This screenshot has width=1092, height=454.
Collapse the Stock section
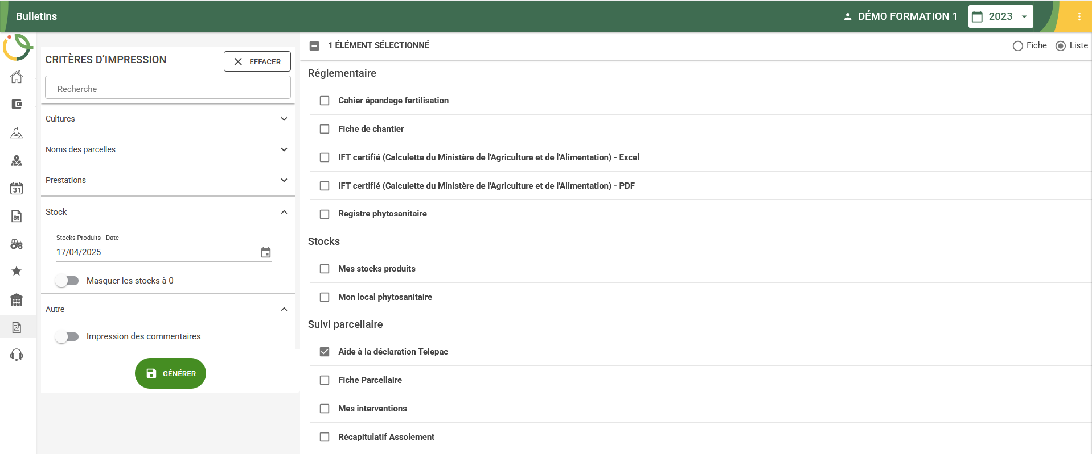(x=168, y=212)
